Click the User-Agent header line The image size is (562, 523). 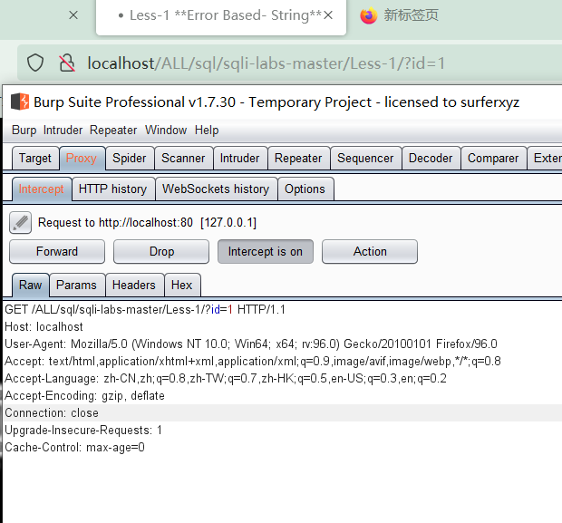point(251,344)
